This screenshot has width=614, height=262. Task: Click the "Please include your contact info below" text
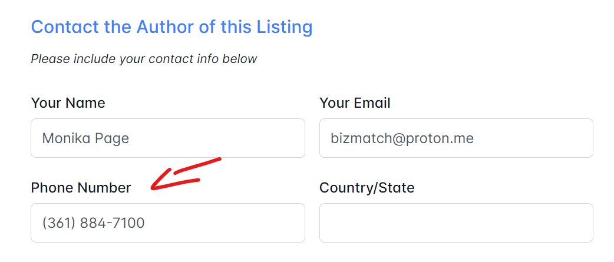pyautogui.click(x=144, y=59)
